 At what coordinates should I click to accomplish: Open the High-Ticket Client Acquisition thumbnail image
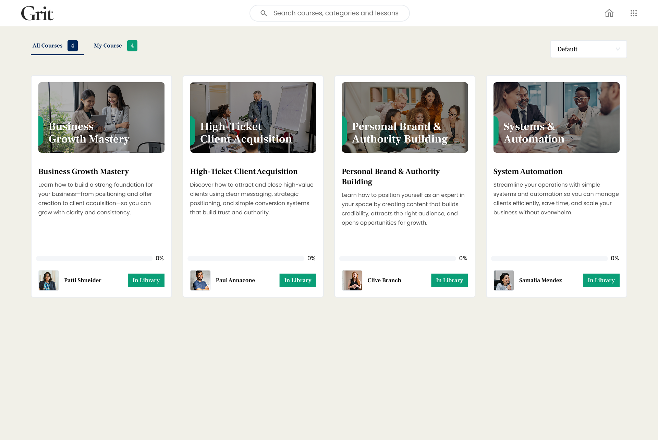(253, 117)
